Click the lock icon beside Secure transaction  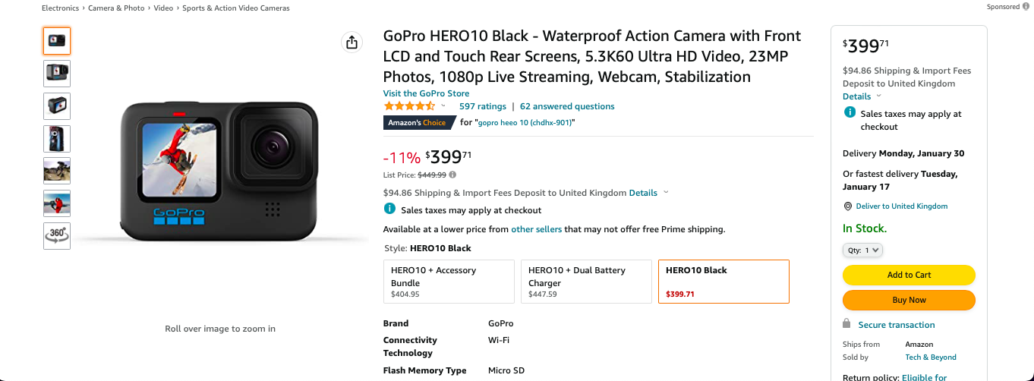846,324
